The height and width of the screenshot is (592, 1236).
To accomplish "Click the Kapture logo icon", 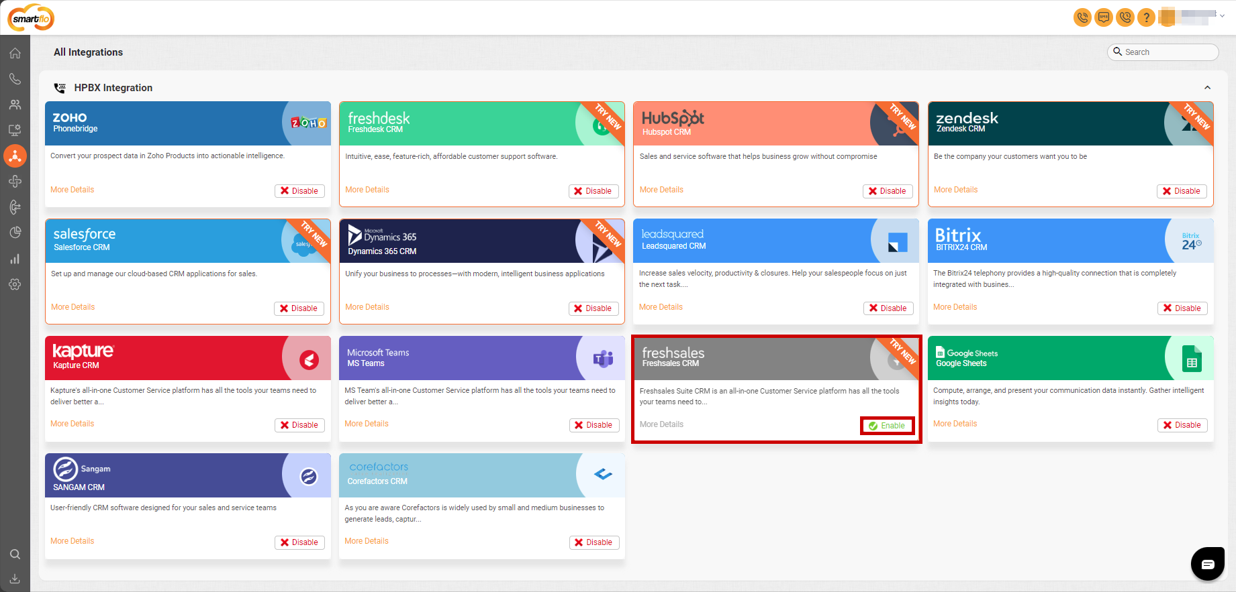I will coord(309,360).
